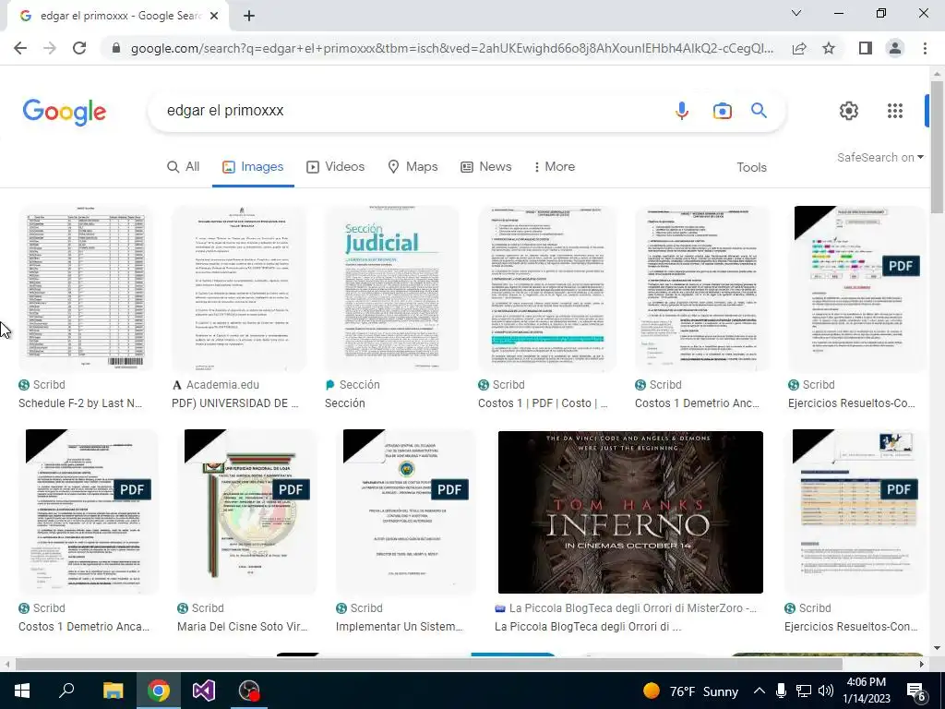945x709 pixels.
Task: Open SafeSearch on dropdown
Action: [x=879, y=157]
